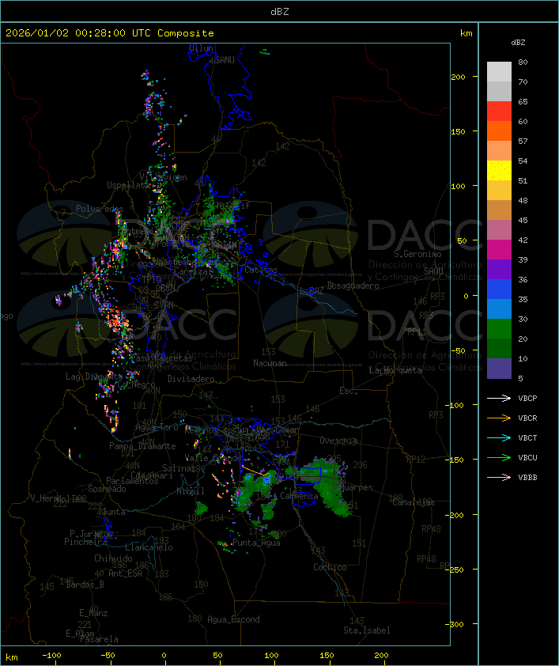The width and height of the screenshot is (559, 666).
Task: Click the 65 value in the dBZ scale
Action: tap(523, 101)
